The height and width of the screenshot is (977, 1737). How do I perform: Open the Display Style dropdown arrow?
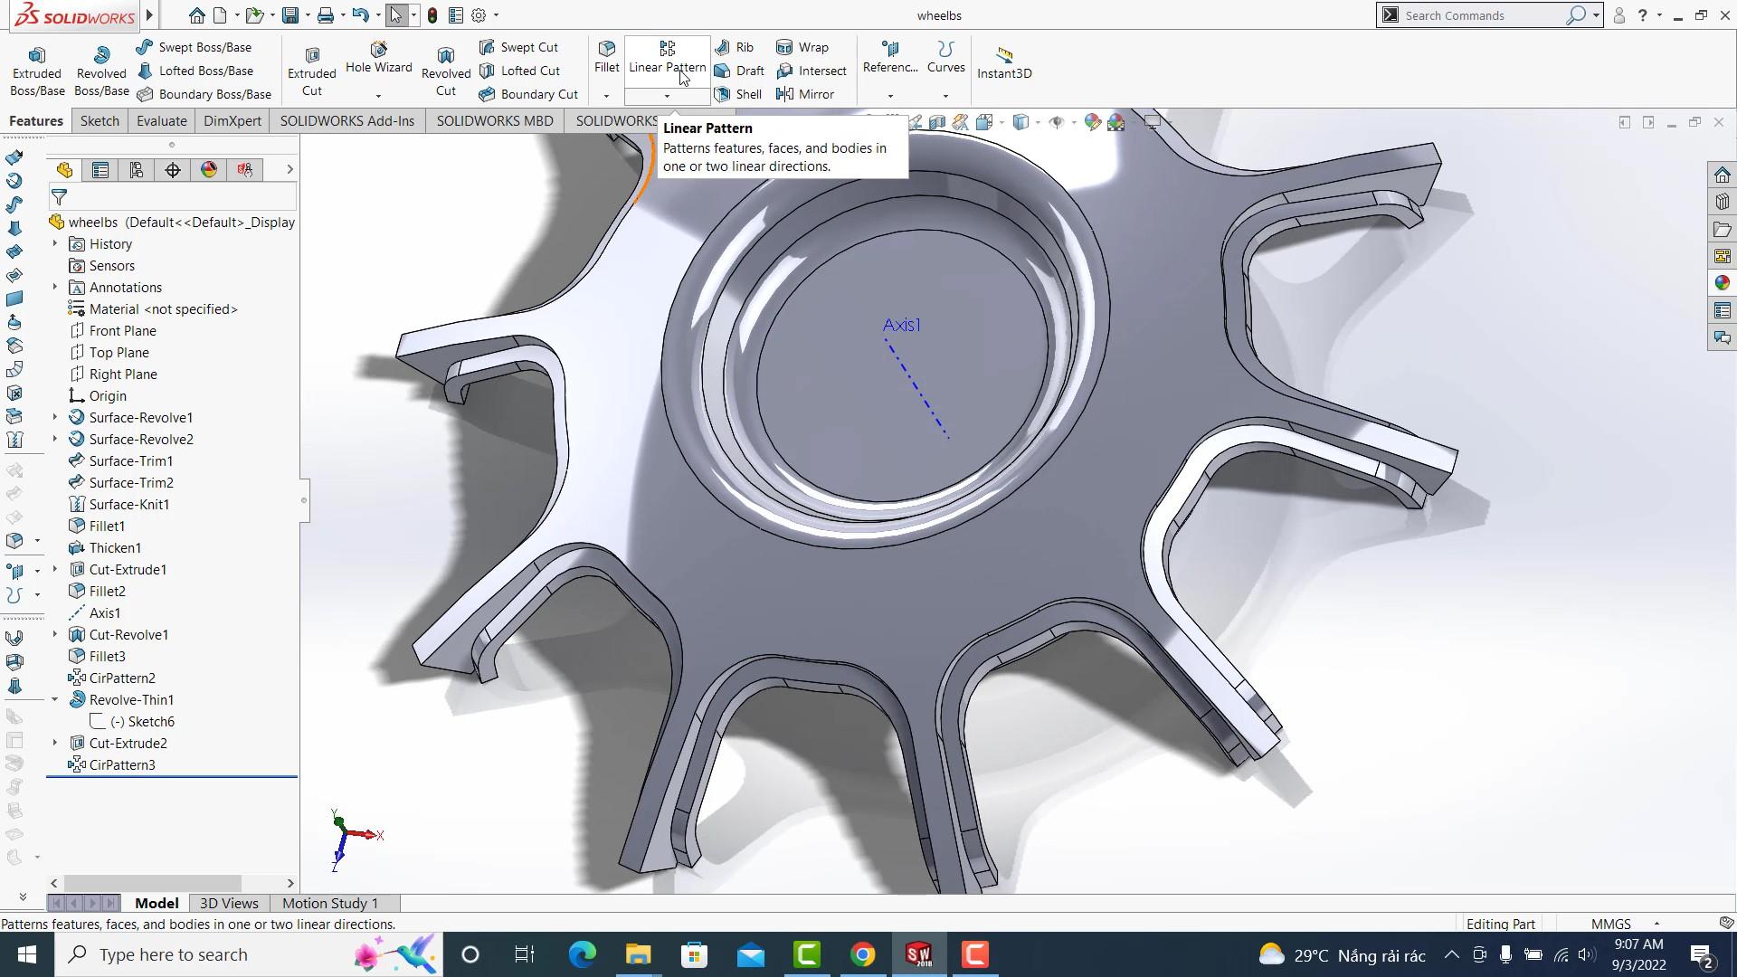(x=1038, y=123)
